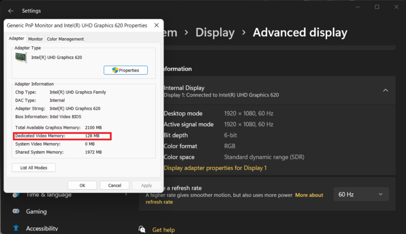Select the System Video Memory 0 MB value
Viewport: 406px width, 234px height.
point(90,144)
